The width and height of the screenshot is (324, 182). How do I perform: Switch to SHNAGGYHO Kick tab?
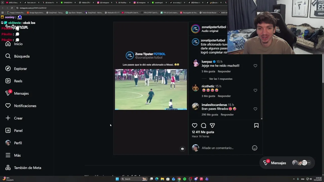[68, 3]
